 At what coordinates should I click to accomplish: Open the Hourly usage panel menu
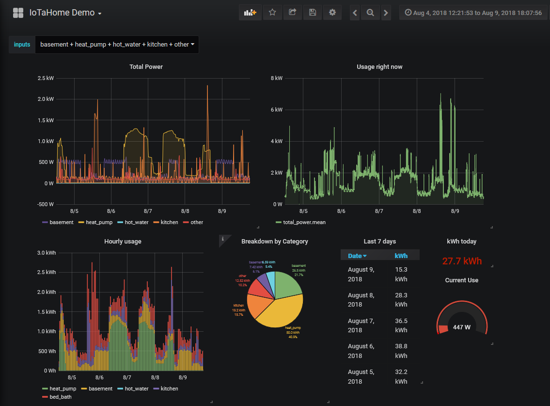pyautogui.click(x=123, y=241)
